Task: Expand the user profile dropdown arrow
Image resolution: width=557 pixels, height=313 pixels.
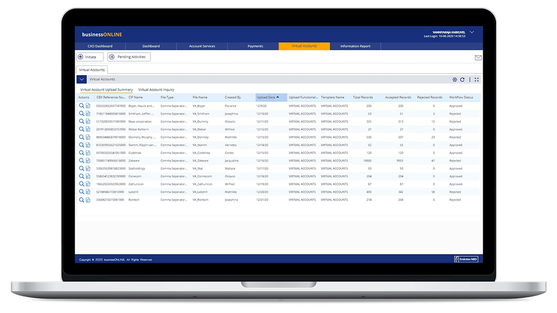Action: click(472, 32)
